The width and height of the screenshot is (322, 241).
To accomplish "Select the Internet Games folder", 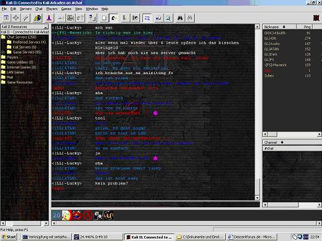I will (x=19, y=67).
